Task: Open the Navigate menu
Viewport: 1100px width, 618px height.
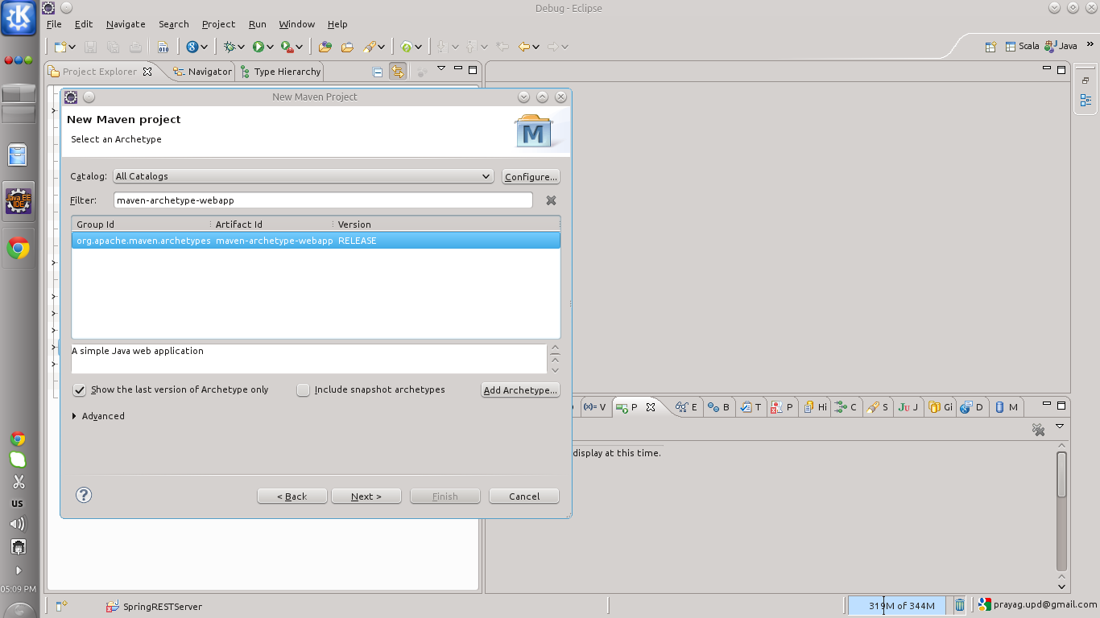Action: coord(126,24)
